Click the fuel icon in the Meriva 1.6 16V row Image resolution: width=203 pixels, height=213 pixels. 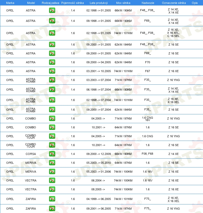[52, 172]
